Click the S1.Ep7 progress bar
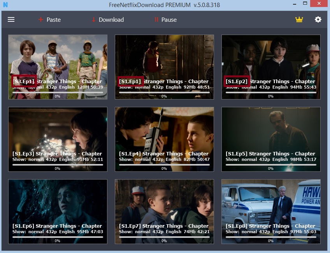The height and width of the screenshot is (253, 330). click(x=164, y=237)
